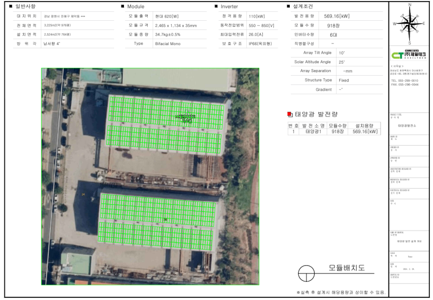Click the red square beside 태양광 발전량
Screen dimensions: 433x300
point(290,115)
